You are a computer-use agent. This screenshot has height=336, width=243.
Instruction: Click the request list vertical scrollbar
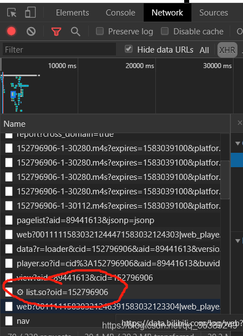coord(225,180)
